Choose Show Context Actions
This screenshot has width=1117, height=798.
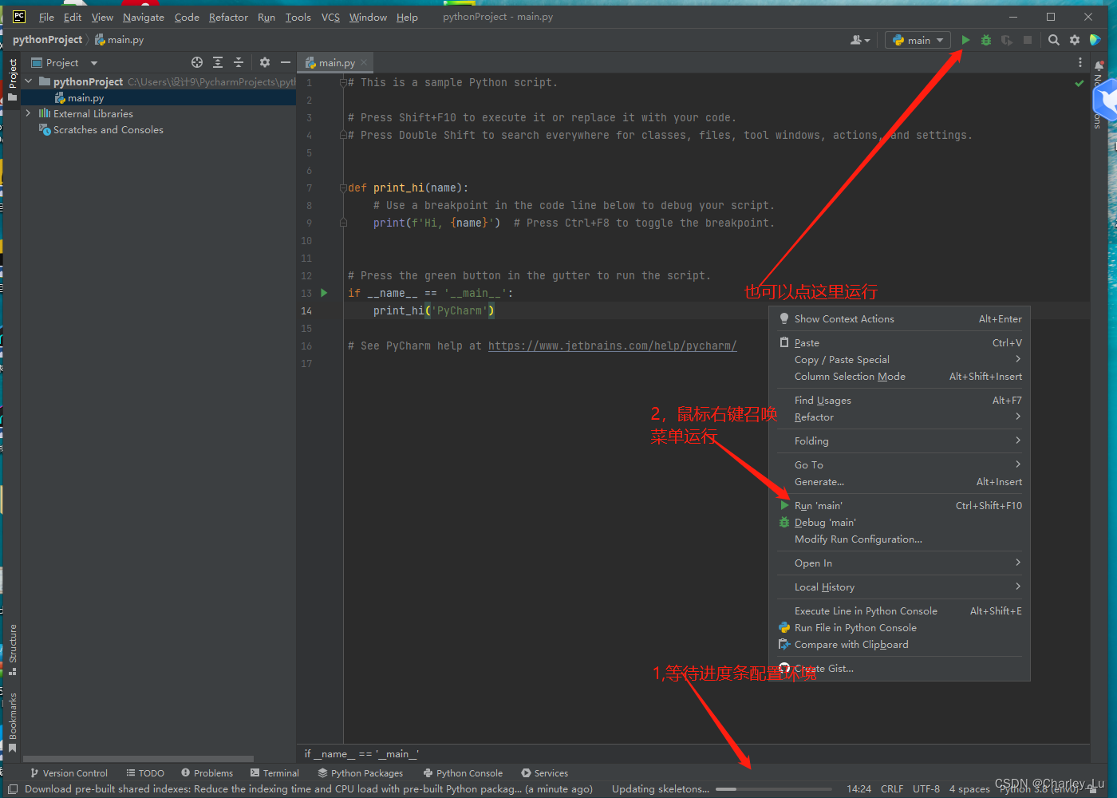(x=900, y=318)
